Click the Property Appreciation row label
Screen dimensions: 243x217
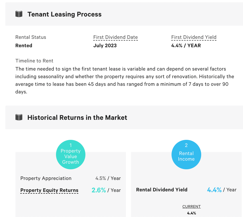46,178
